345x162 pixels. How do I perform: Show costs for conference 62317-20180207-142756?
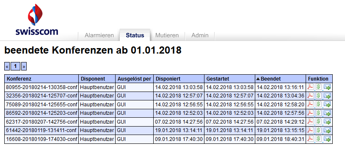click(x=319, y=121)
